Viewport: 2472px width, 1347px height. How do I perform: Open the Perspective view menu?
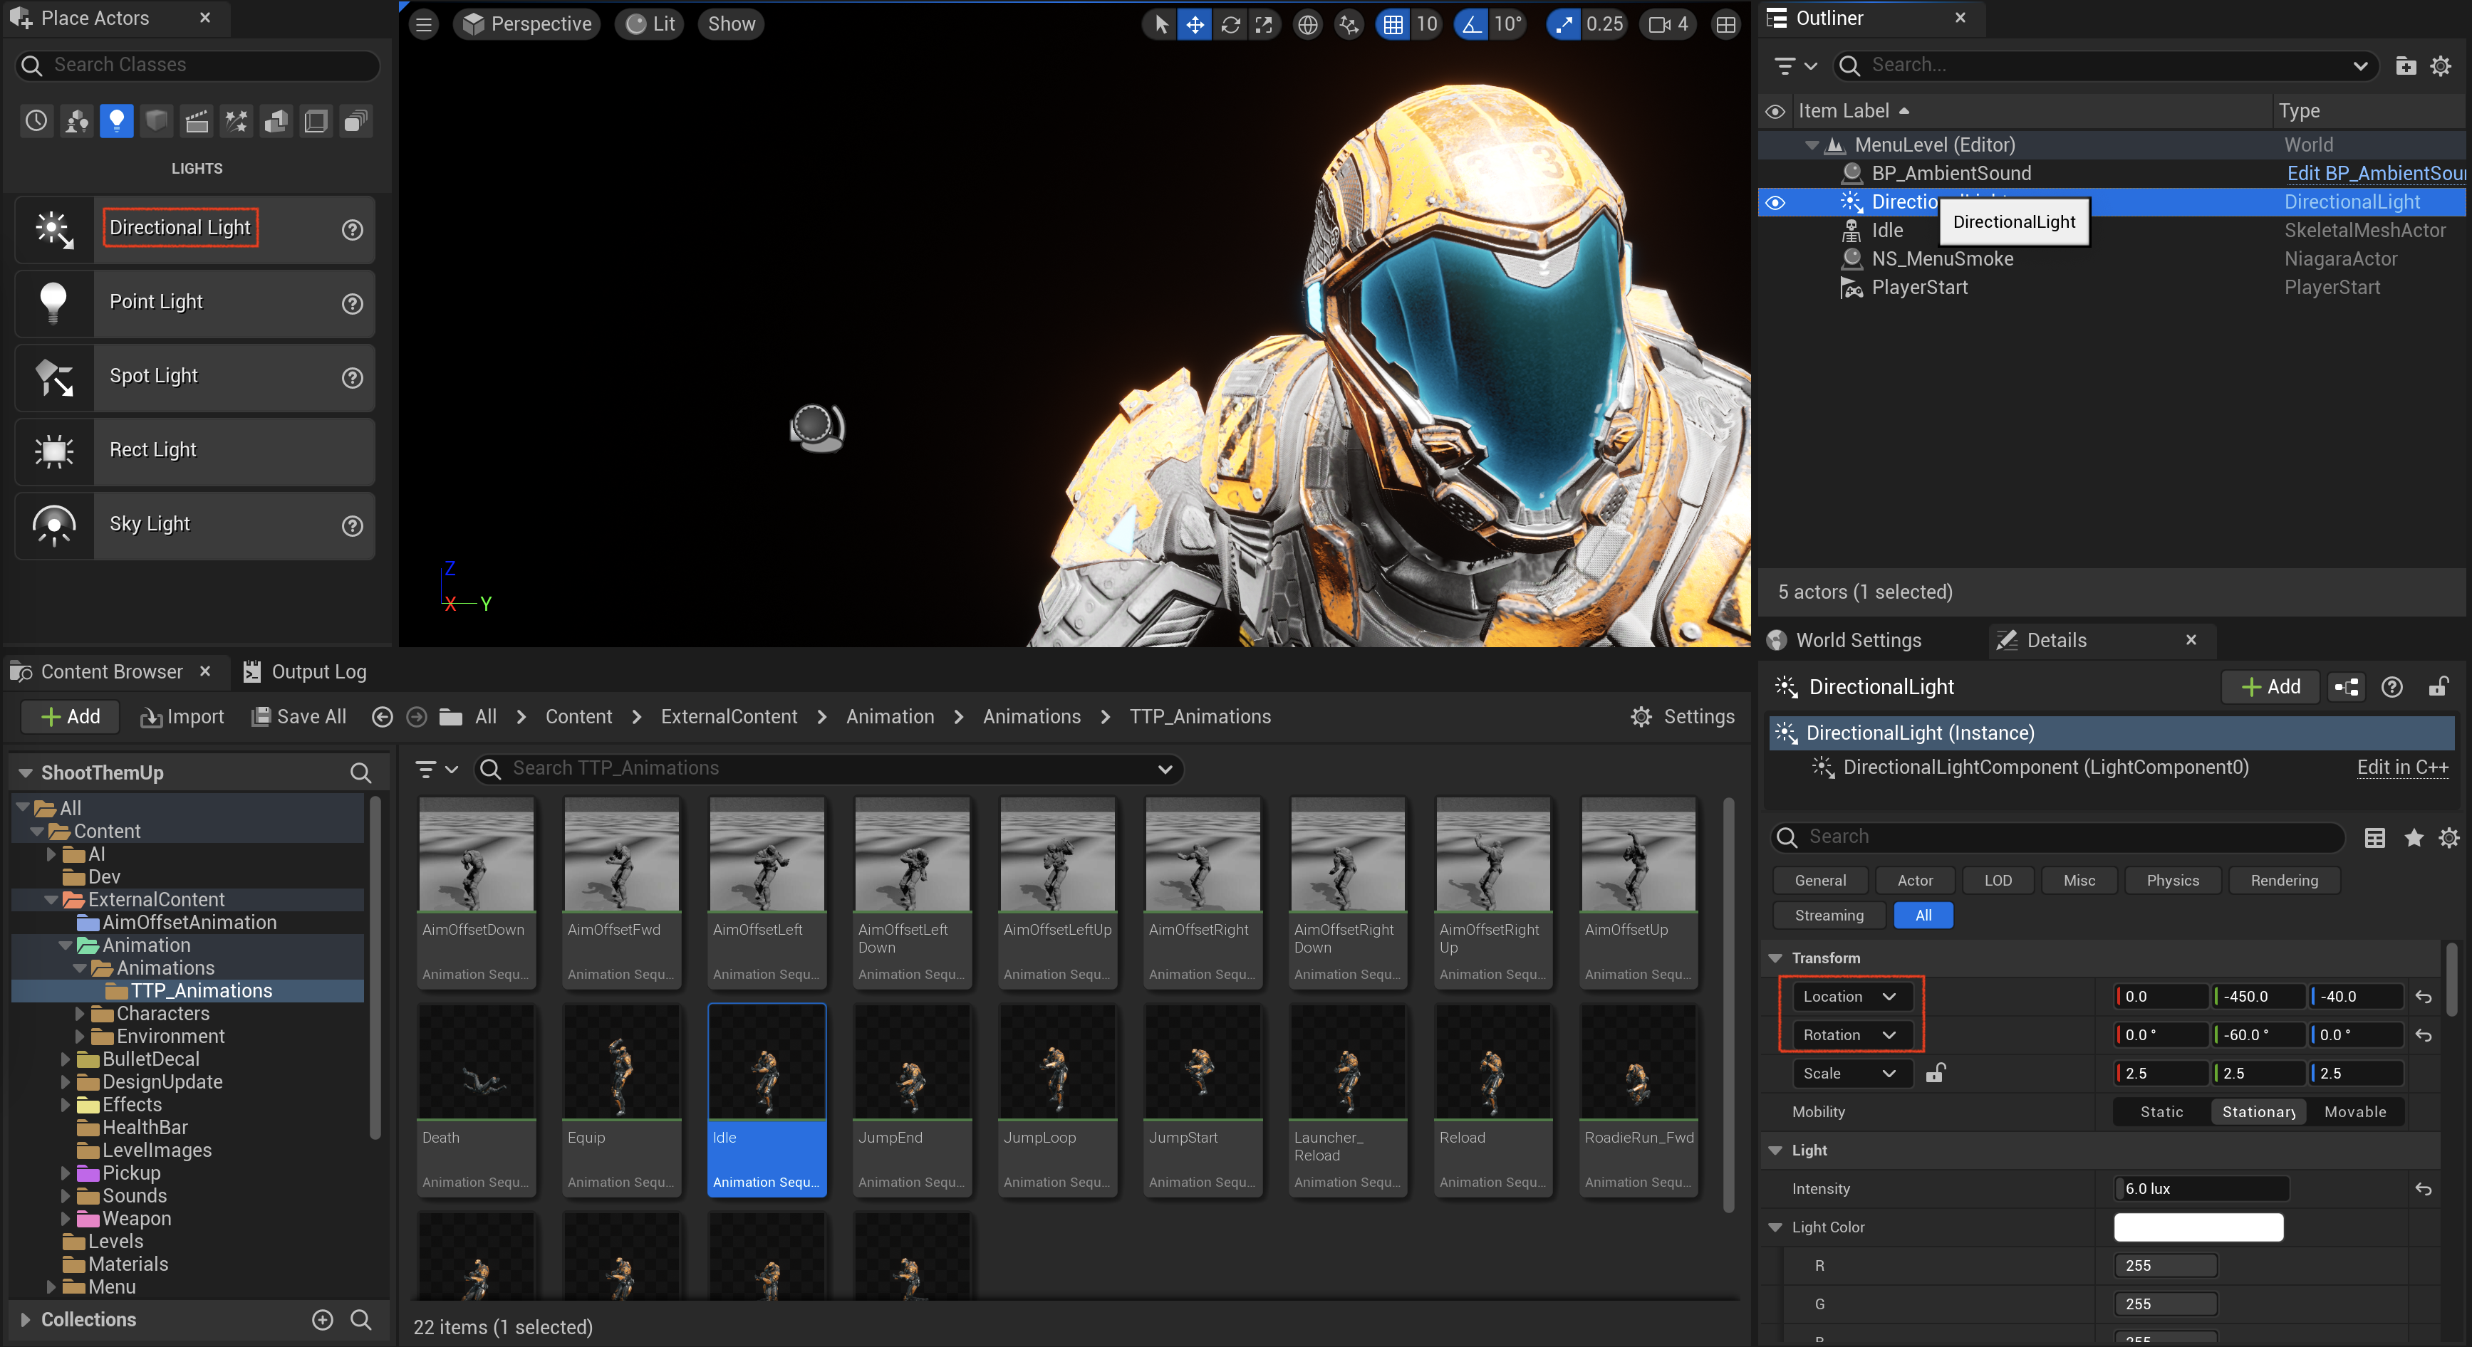(x=527, y=24)
